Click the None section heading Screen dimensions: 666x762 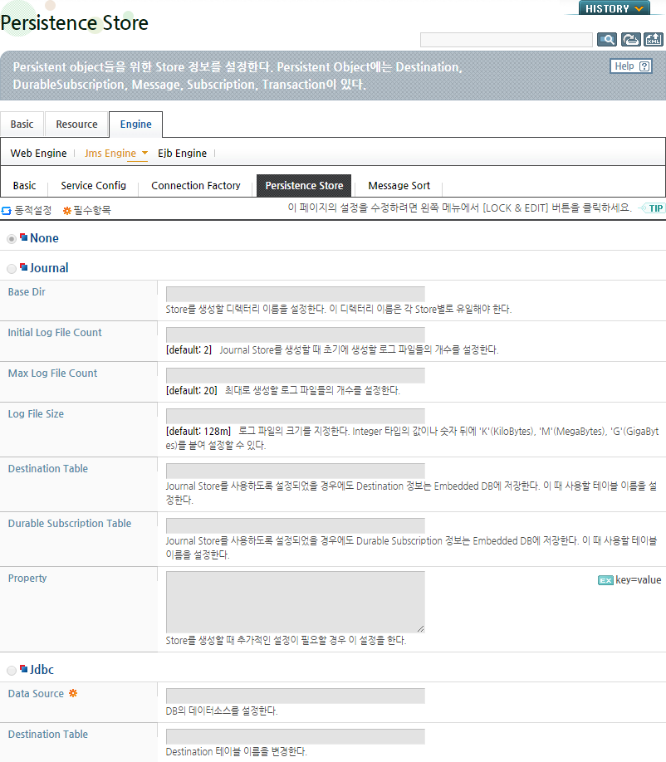[44, 238]
